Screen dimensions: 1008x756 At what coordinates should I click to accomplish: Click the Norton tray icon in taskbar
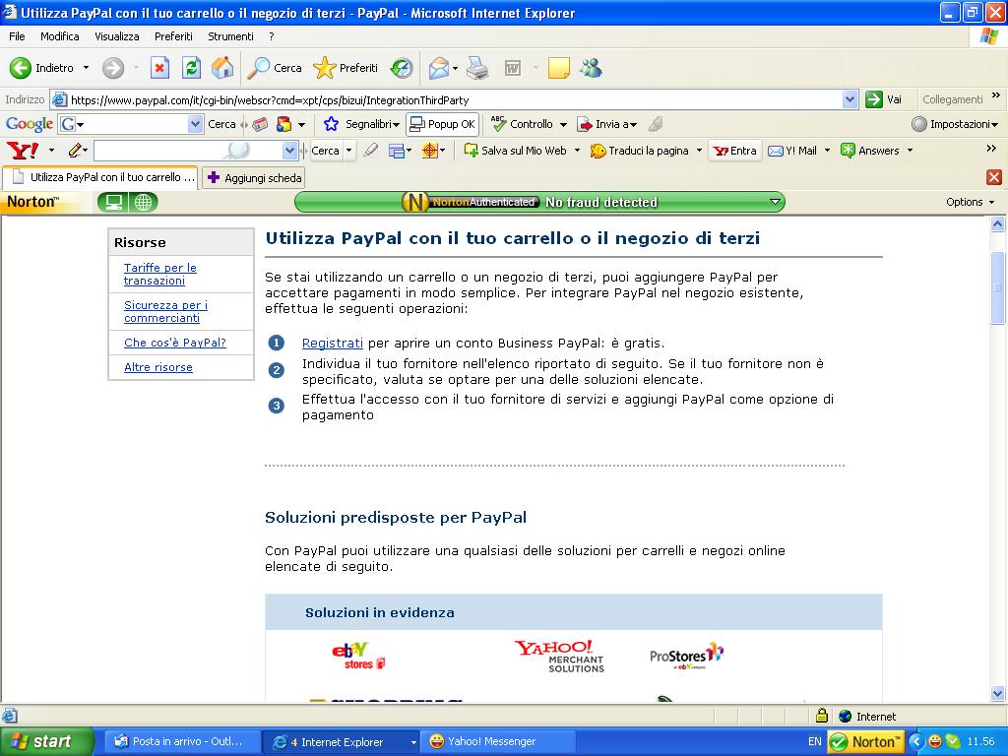tap(866, 742)
